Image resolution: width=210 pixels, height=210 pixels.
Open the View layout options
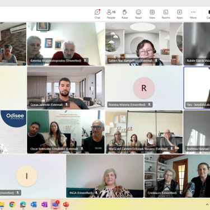152,14
